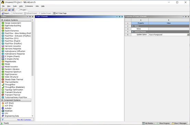Select the Electric analysis icon

point(3,28)
